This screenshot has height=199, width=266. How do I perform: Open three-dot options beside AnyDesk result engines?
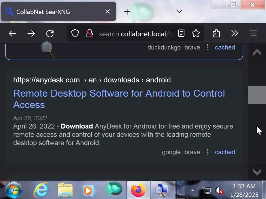(x=208, y=152)
